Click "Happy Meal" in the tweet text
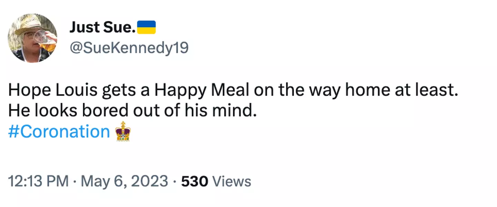Screen dimensions: 497x207 (x=202, y=90)
